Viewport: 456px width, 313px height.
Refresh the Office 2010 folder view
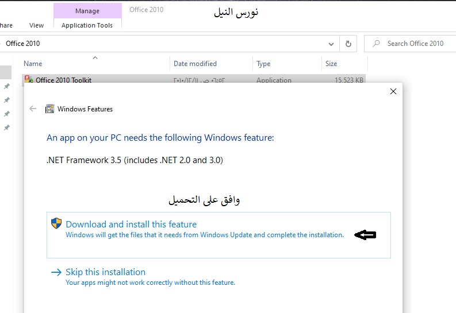tap(348, 44)
